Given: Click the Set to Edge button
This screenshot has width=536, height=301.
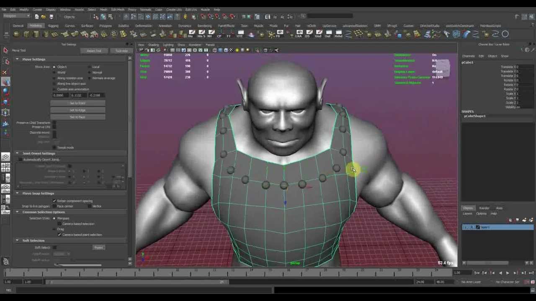Looking at the screenshot, I should point(77,110).
